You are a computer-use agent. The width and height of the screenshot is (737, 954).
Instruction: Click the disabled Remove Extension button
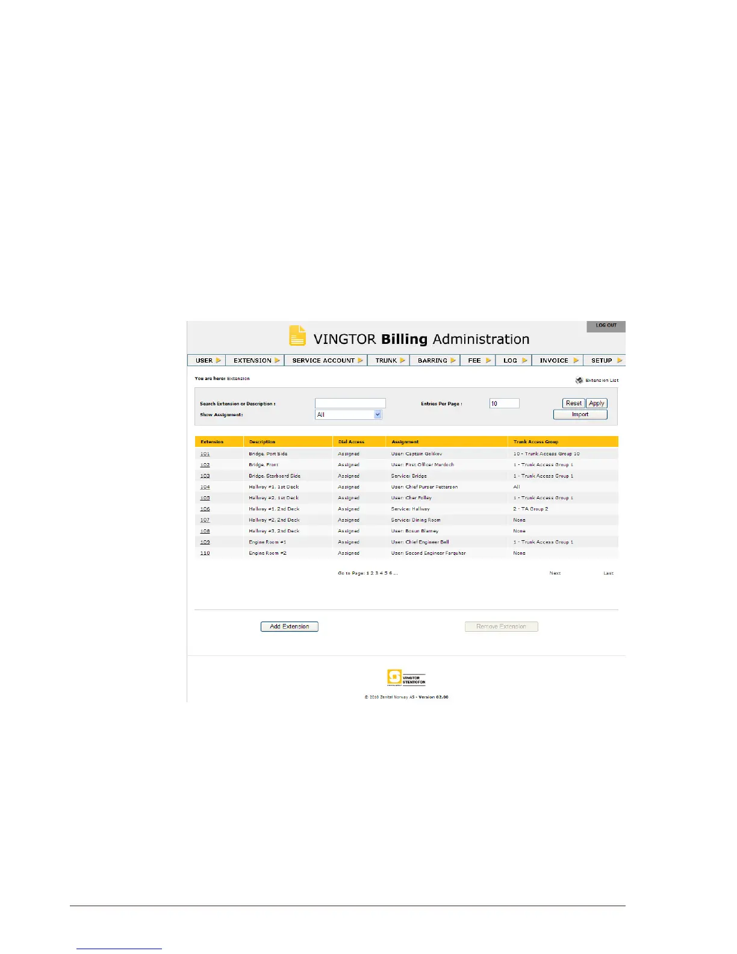pyautogui.click(x=502, y=626)
